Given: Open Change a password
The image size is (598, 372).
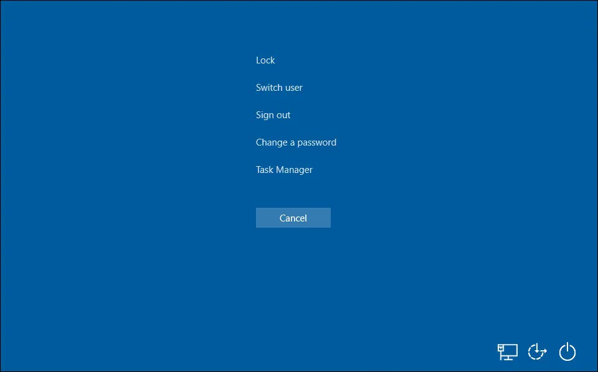Looking at the screenshot, I should pos(296,142).
